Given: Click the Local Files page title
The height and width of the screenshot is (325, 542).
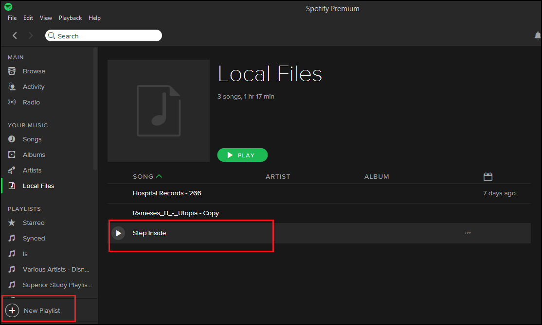Looking at the screenshot, I should [270, 73].
